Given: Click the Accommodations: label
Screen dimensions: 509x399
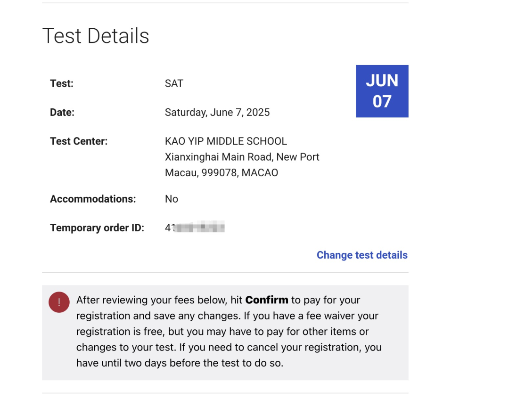Looking at the screenshot, I should tap(93, 199).
